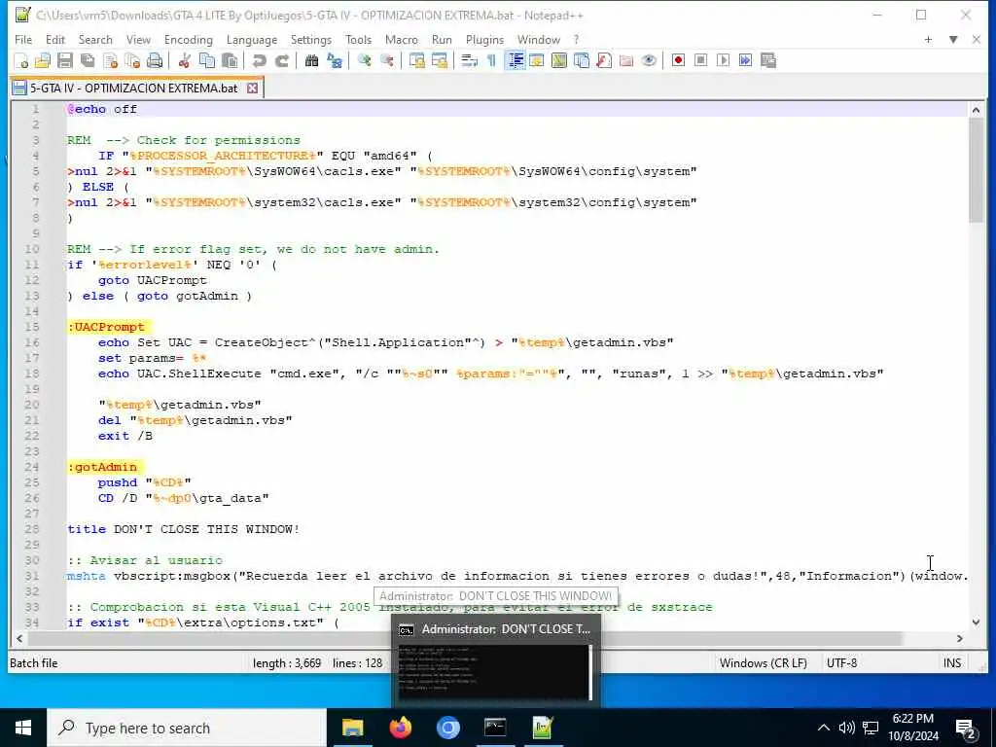996x747 pixels.
Task: Open the Document Map icon
Action: pos(559,60)
